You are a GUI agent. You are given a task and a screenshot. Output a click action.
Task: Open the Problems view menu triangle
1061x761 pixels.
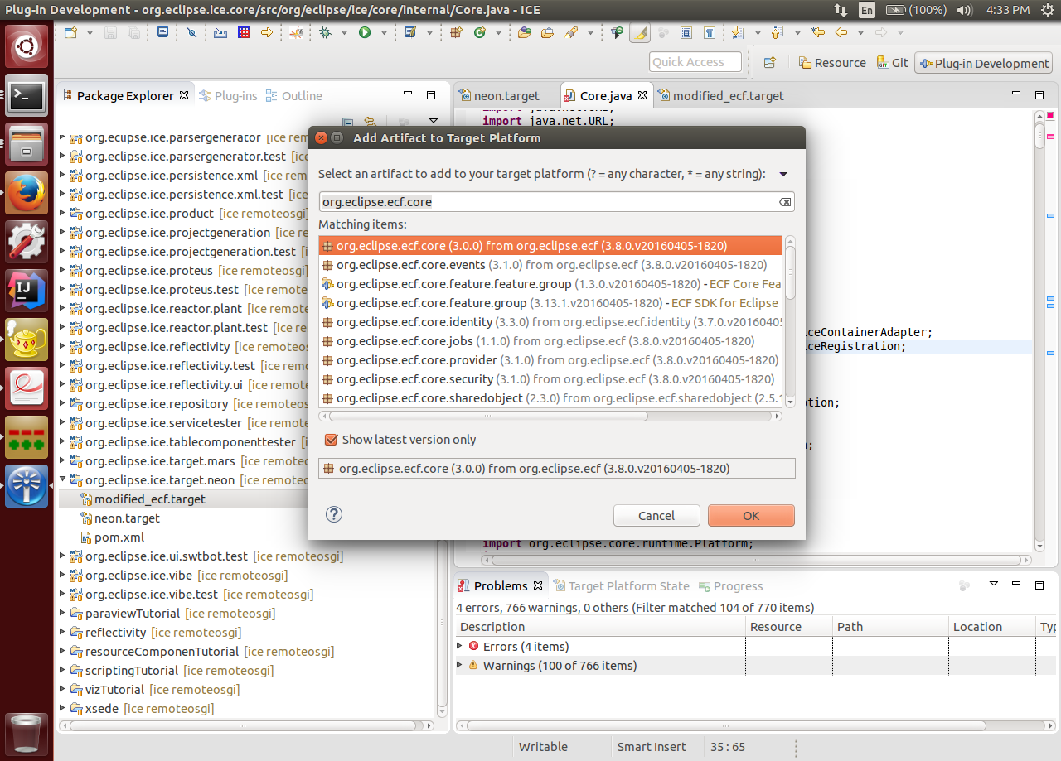(x=994, y=585)
